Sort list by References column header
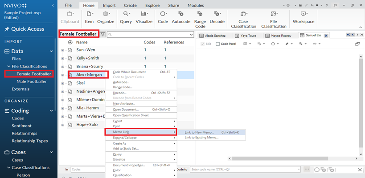The image size is (365, 178). click(174, 42)
